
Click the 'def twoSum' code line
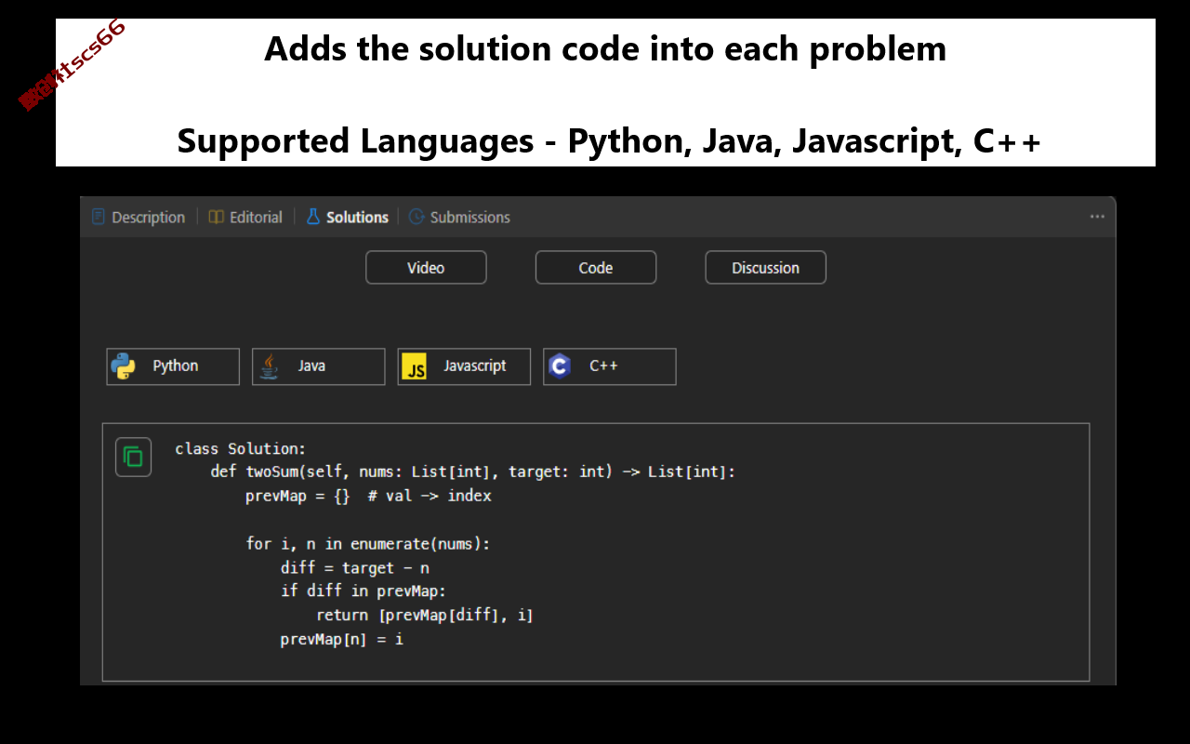[472, 472]
